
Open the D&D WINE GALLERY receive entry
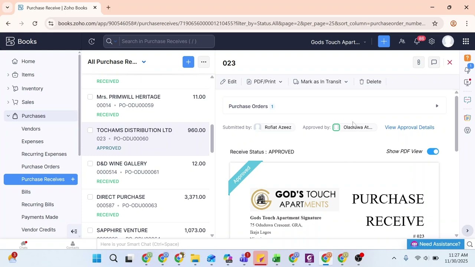145,172
